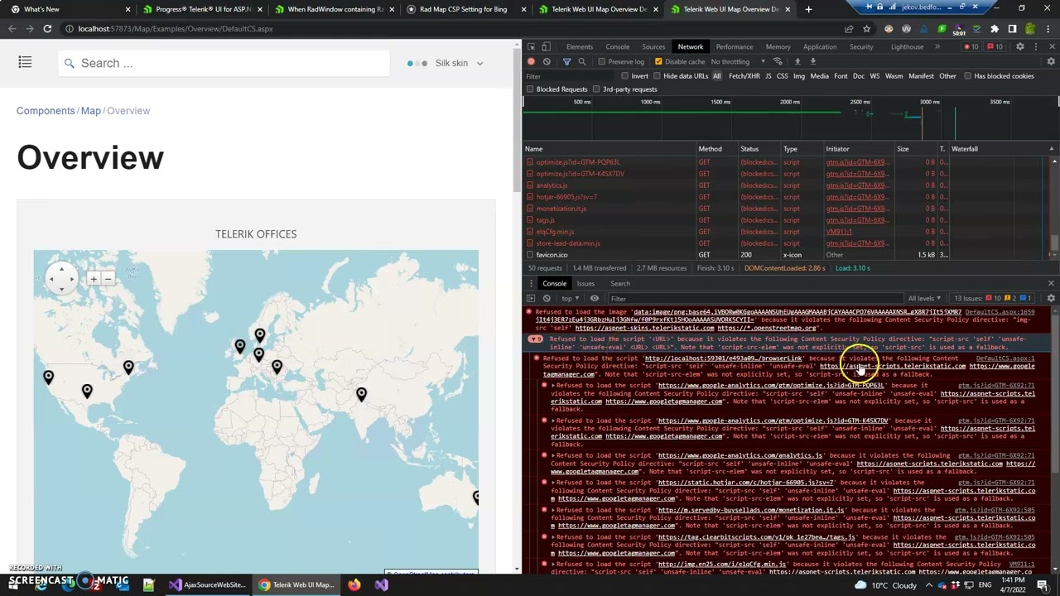Image resolution: width=1060 pixels, height=596 pixels.
Task: Focus the network Filter field
Action: coord(571,76)
